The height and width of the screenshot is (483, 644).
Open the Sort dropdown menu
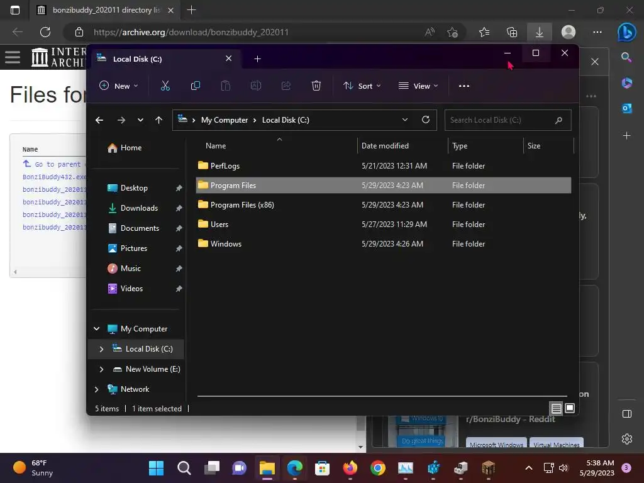tap(362, 86)
